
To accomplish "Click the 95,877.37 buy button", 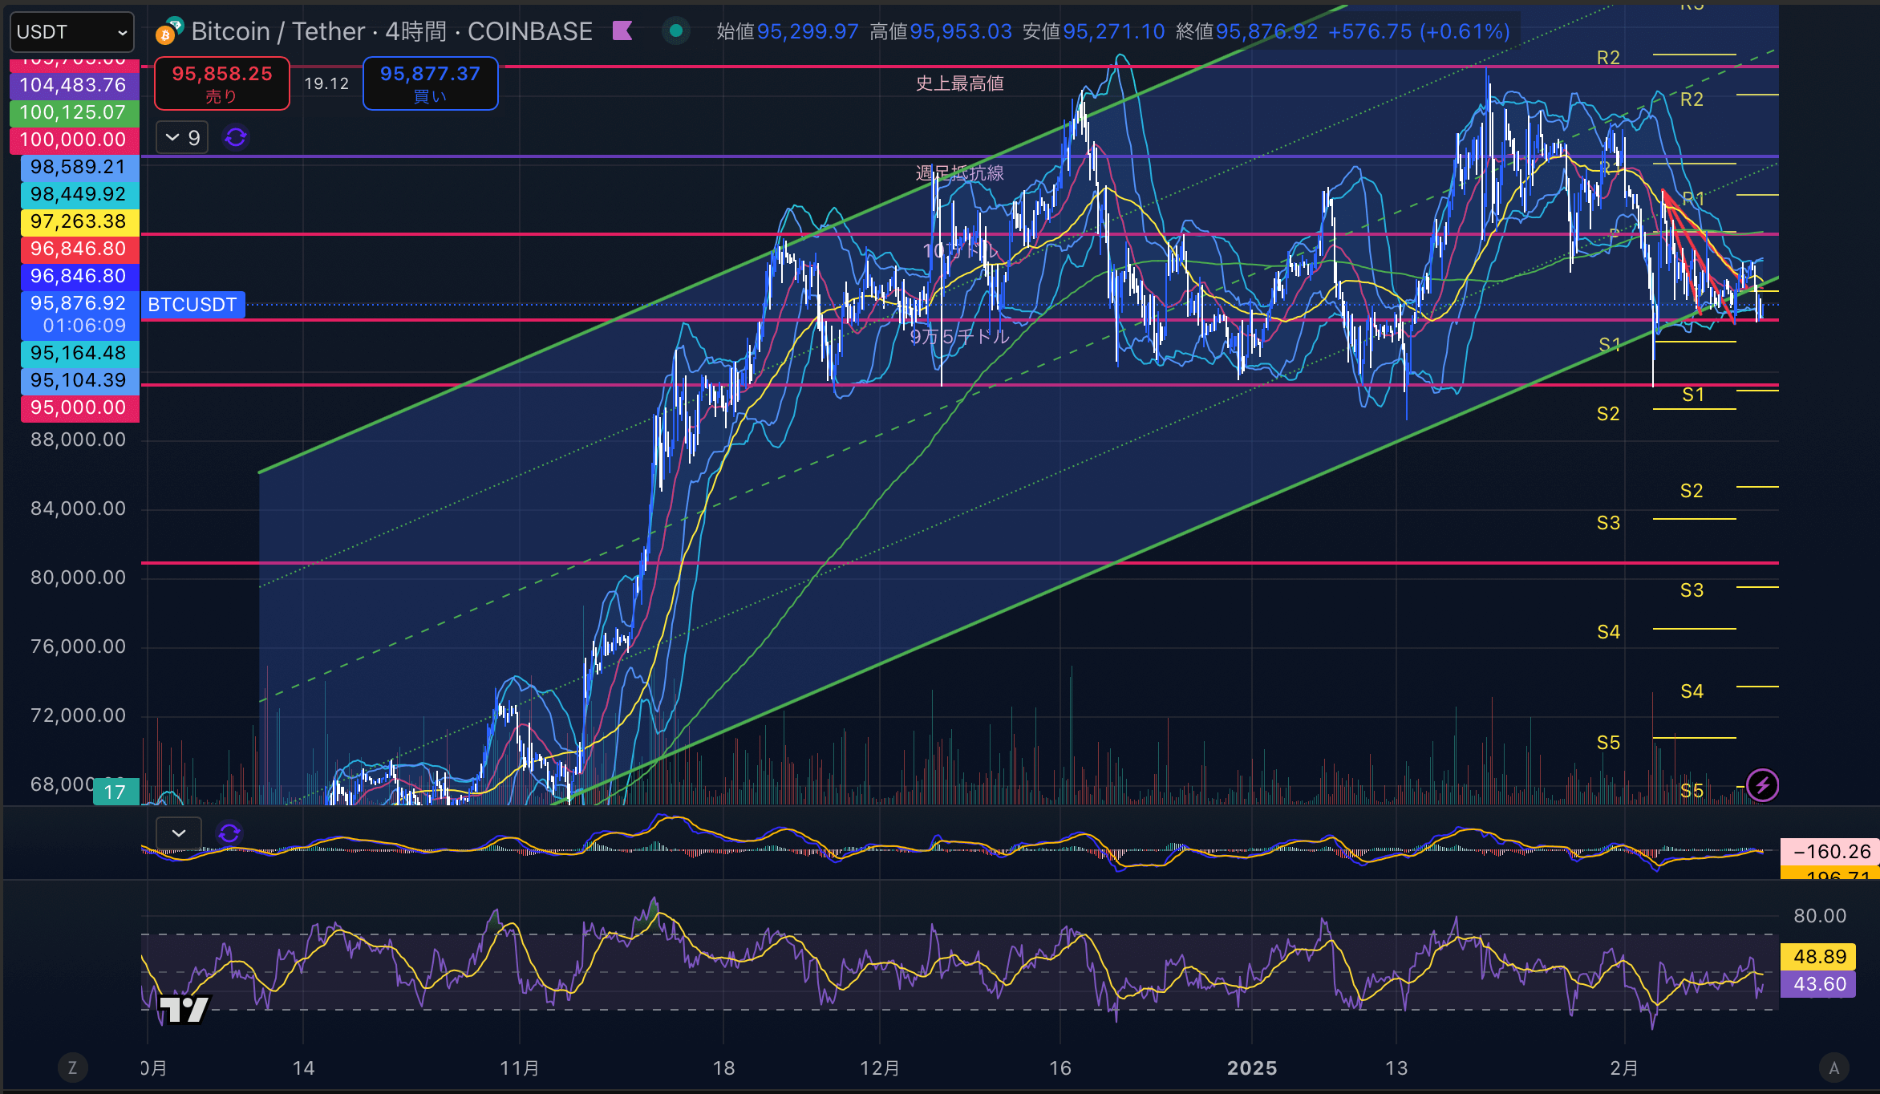I will pos(431,83).
